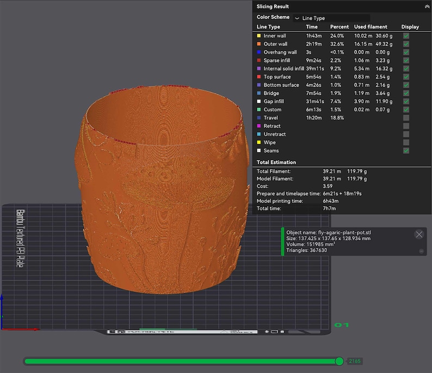Enable Travel moves display checkbox

tap(406, 118)
